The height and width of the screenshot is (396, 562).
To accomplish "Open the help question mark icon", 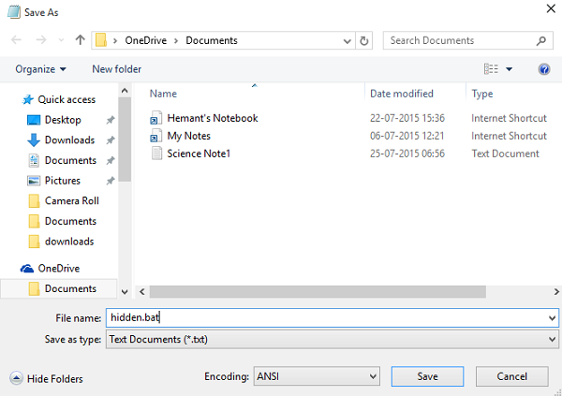I will click(544, 69).
